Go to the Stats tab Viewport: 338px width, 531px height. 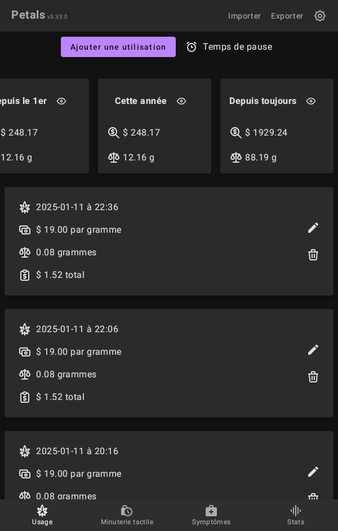(x=296, y=515)
